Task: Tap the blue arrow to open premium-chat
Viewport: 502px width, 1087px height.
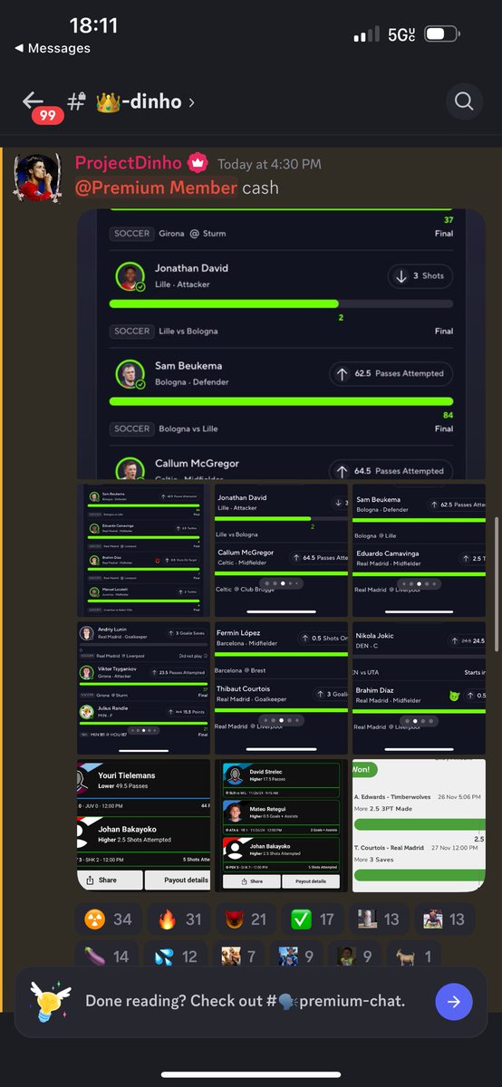Action: pos(453,1001)
